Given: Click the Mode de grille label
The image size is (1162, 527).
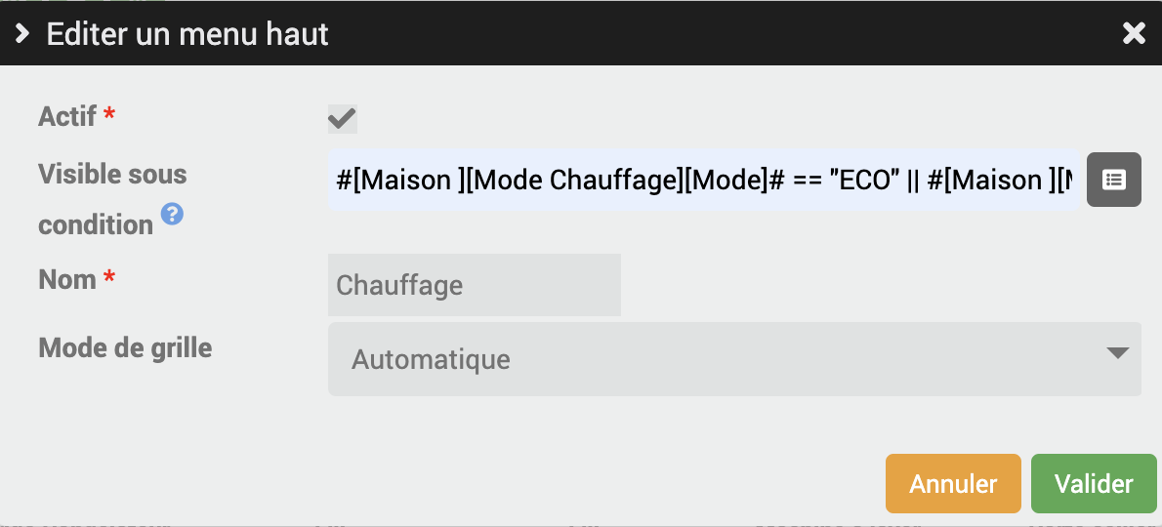Looking at the screenshot, I should [125, 347].
